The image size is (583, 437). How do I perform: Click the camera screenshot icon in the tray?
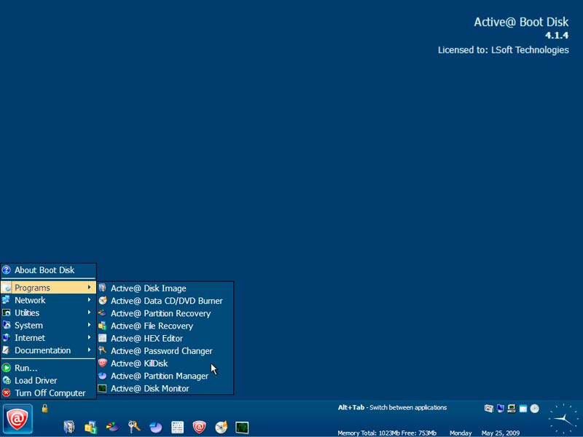coord(488,409)
